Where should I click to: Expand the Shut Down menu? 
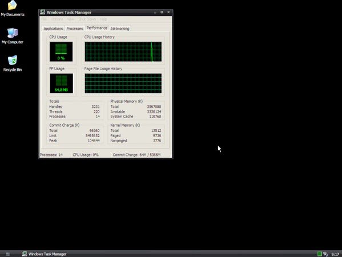(x=87, y=19)
